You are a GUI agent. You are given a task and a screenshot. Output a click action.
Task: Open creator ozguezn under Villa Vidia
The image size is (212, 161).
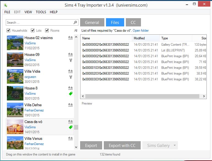[x=30, y=77]
